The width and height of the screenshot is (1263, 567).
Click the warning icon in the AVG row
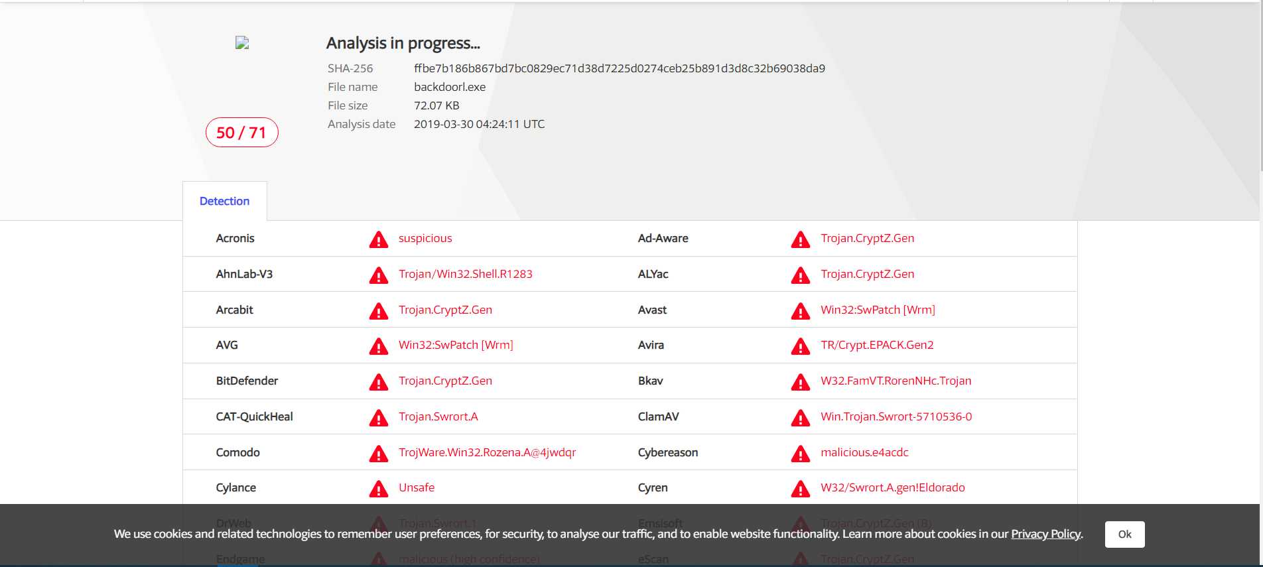click(x=378, y=346)
